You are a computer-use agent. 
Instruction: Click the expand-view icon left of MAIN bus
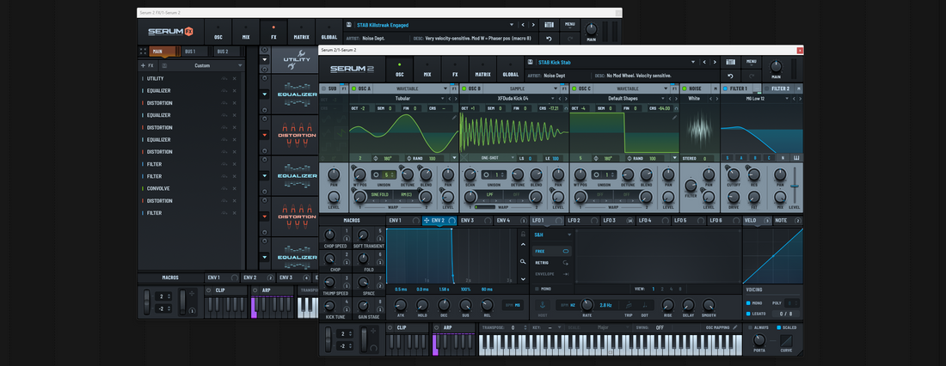[143, 52]
